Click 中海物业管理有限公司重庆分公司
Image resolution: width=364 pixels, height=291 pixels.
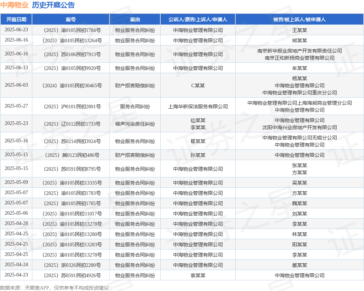tap(299, 93)
